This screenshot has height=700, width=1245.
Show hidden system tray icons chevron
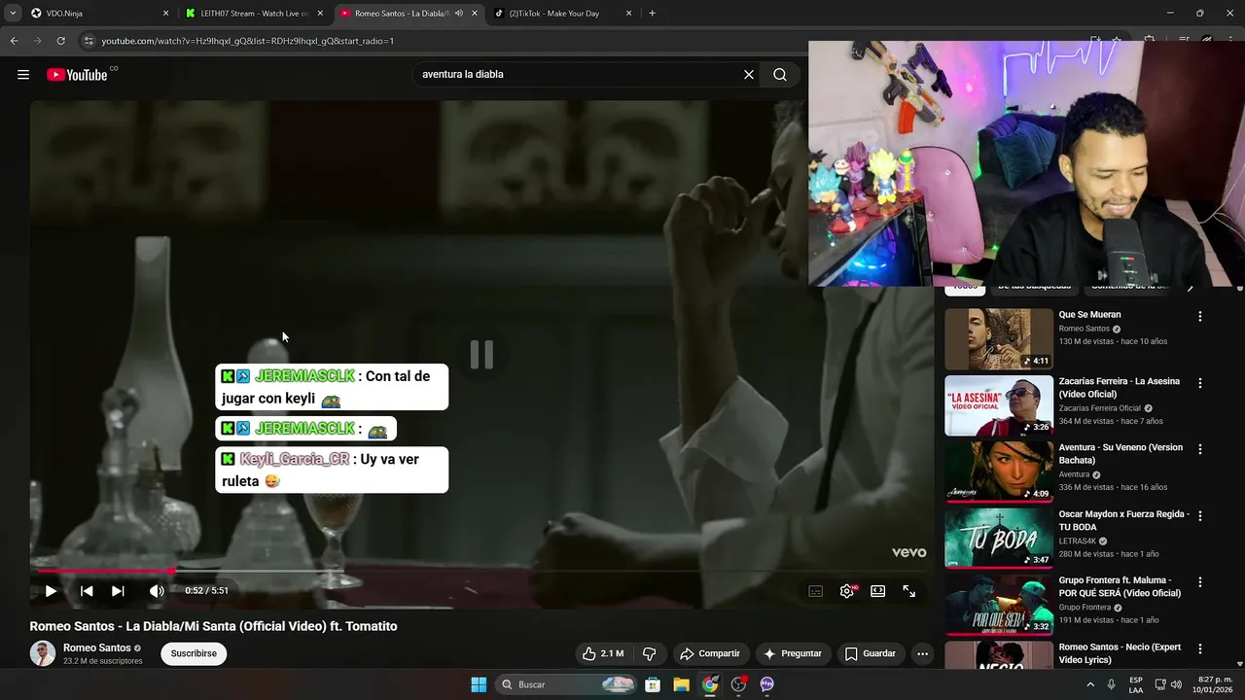click(x=1090, y=684)
